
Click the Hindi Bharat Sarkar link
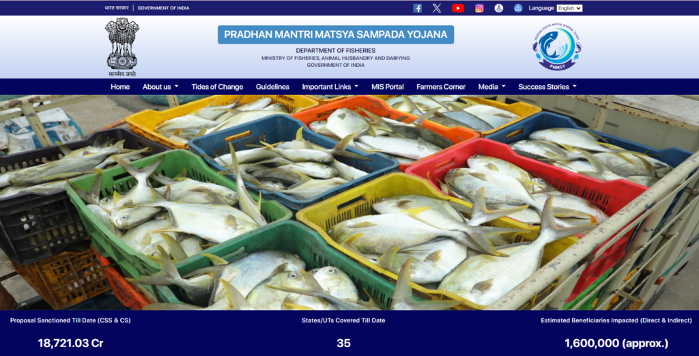(117, 8)
